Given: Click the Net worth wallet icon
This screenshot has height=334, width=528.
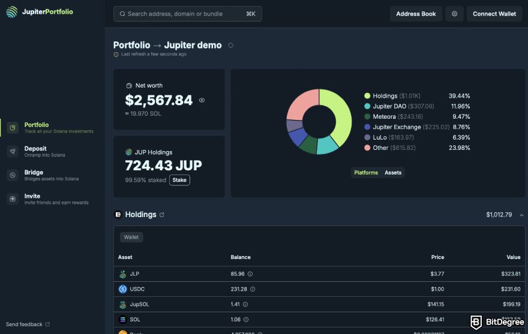Looking at the screenshot, I should click(x=128, y=86).
